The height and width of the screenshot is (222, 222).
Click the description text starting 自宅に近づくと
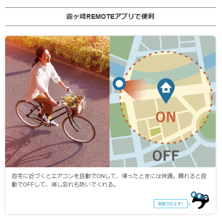click(109, 176)
